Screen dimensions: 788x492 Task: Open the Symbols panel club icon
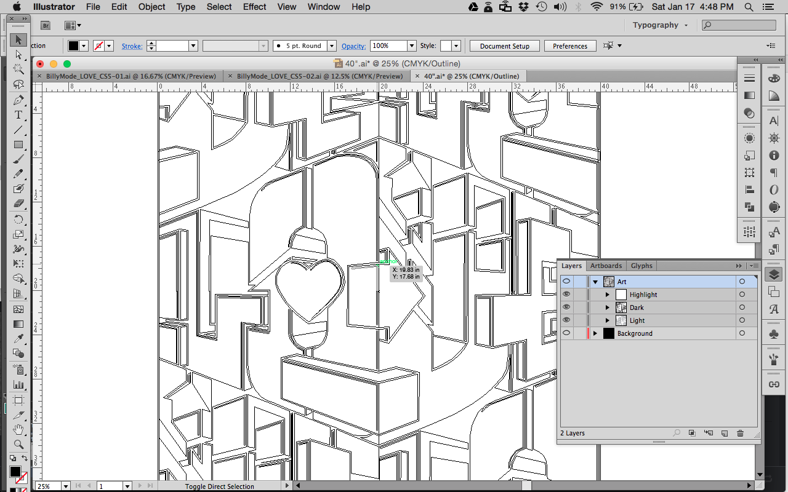point(774,334)
